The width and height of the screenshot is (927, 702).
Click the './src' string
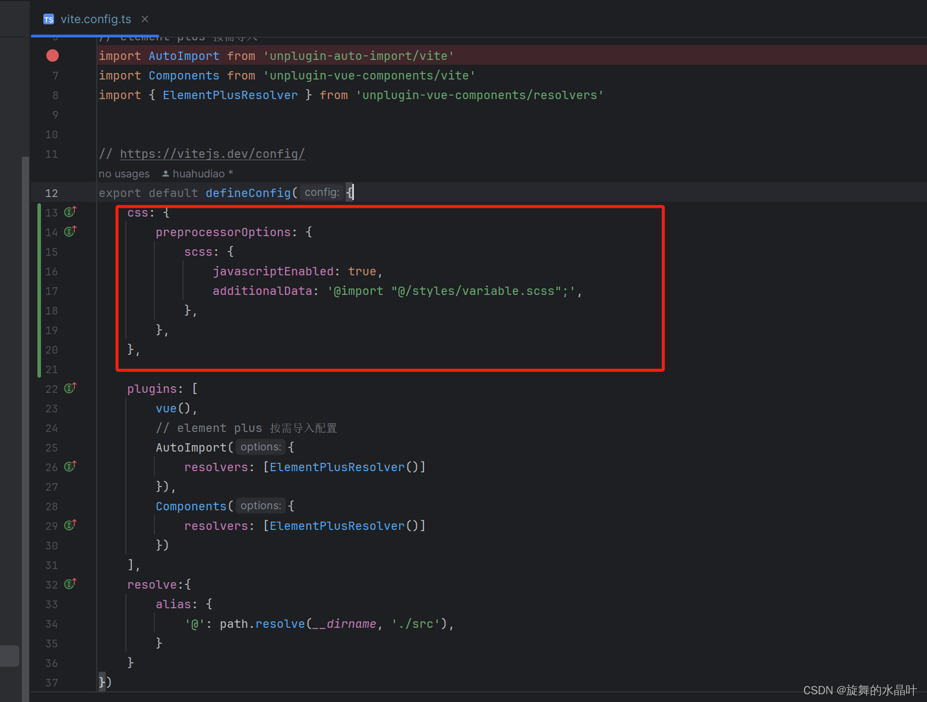(x=416, y=624)
